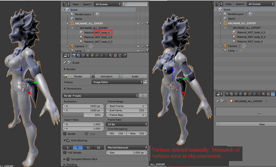Click pin icon in right properties breadcrumb
This screenshot has width=276, height=167.
[217, 101]
